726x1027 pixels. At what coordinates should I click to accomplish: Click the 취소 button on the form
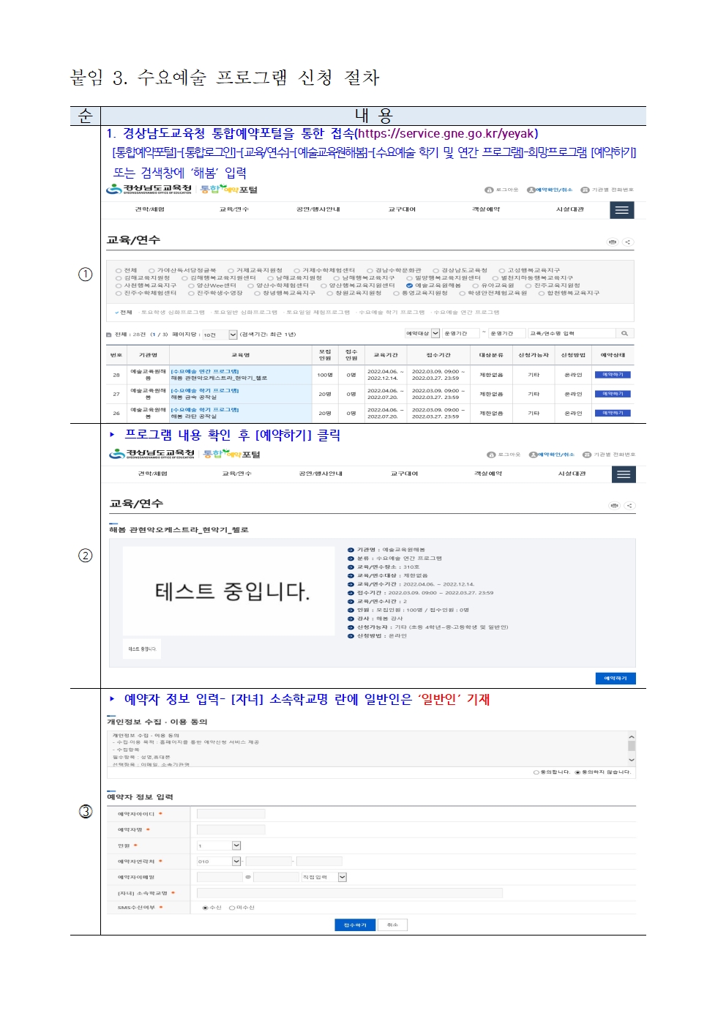click(393, 925)
